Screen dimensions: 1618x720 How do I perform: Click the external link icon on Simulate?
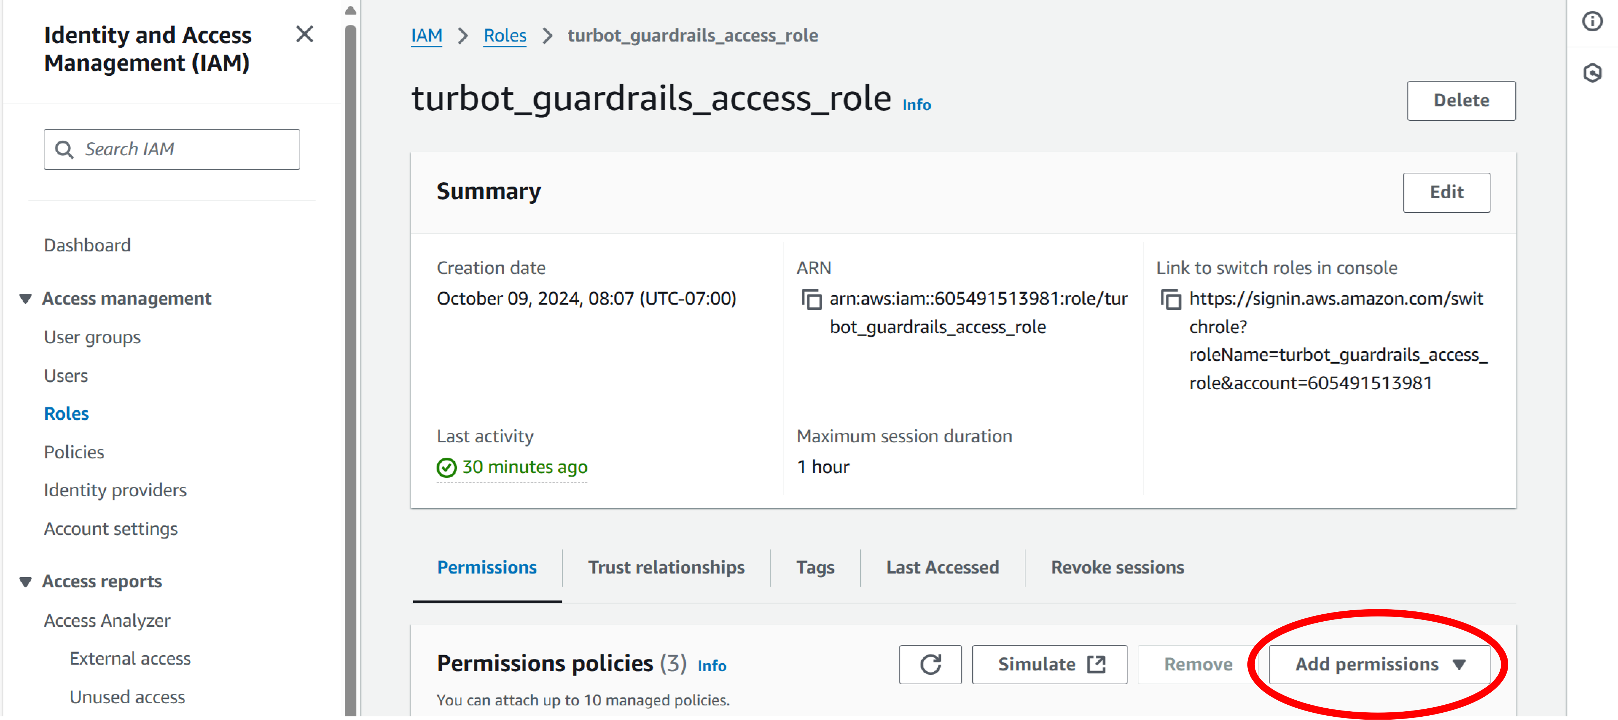point(1095,664)
